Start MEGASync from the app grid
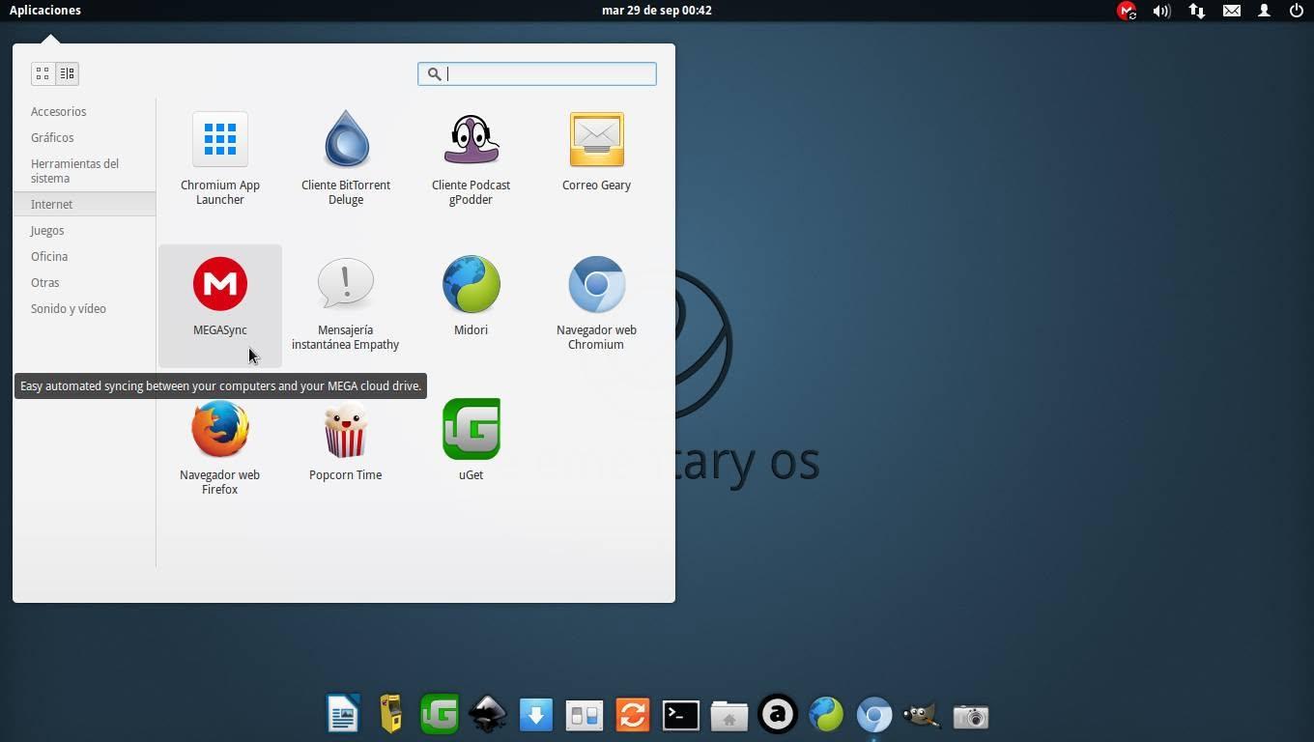Screen dimensions: 1314x742 click(220, 305)
